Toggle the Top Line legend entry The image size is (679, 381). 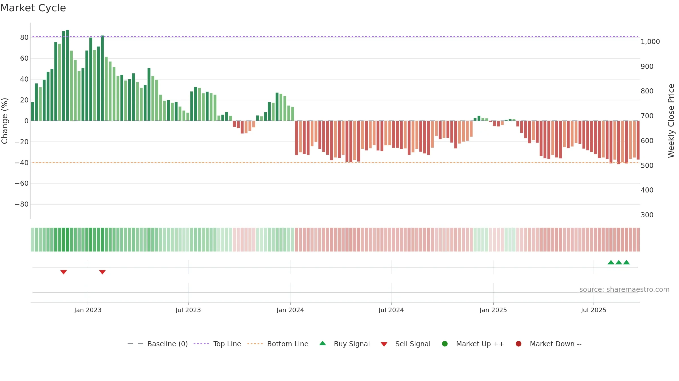217,344
